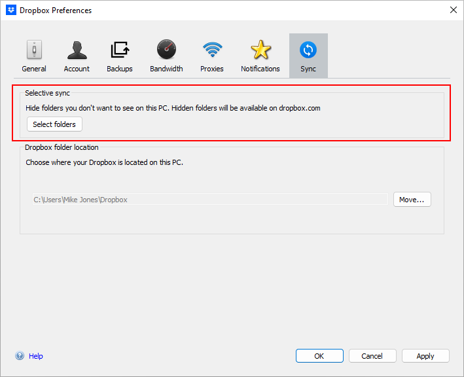
Task: Close the Dropbox Preferences window
Action: point(453,10)
